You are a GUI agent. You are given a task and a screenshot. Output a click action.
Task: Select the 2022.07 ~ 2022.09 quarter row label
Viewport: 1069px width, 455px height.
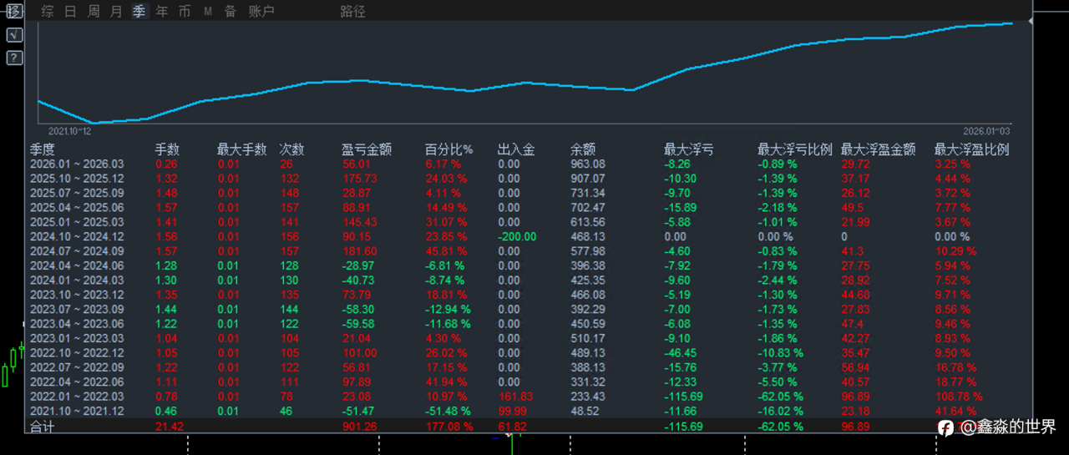77,367
